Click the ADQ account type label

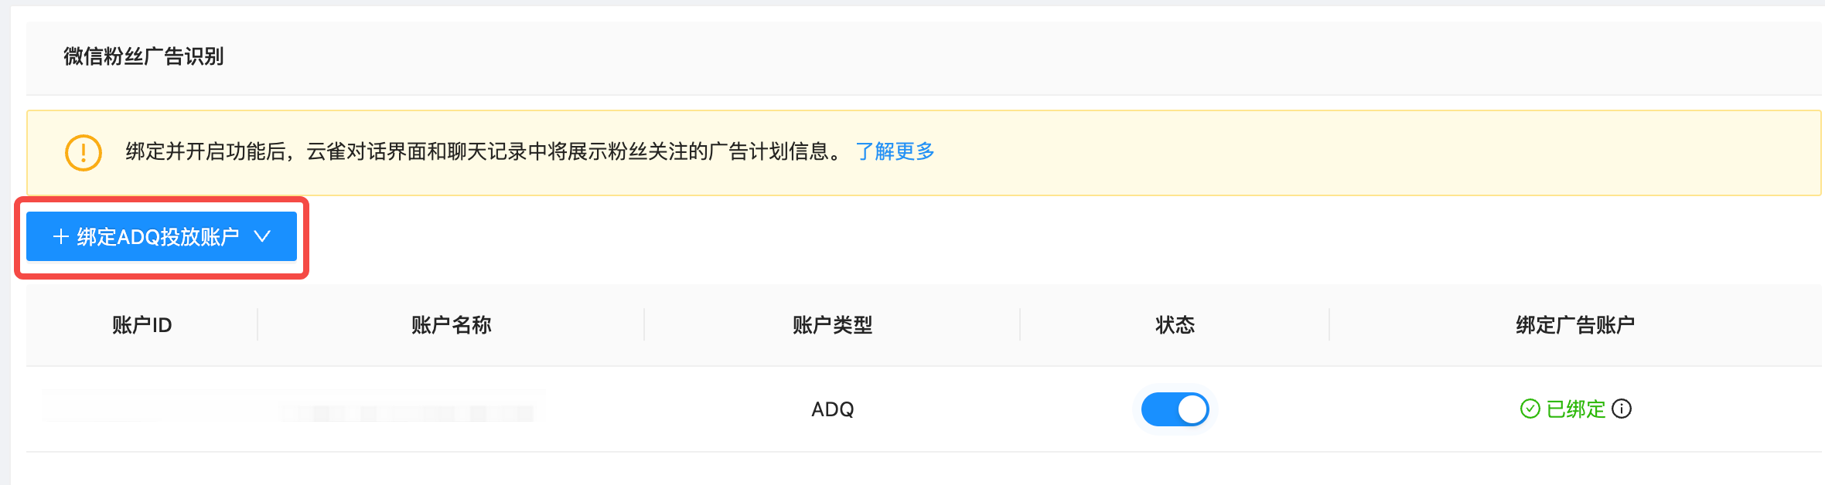tap(831, 409)
